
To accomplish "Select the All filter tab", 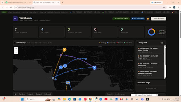I will (15, 94).
